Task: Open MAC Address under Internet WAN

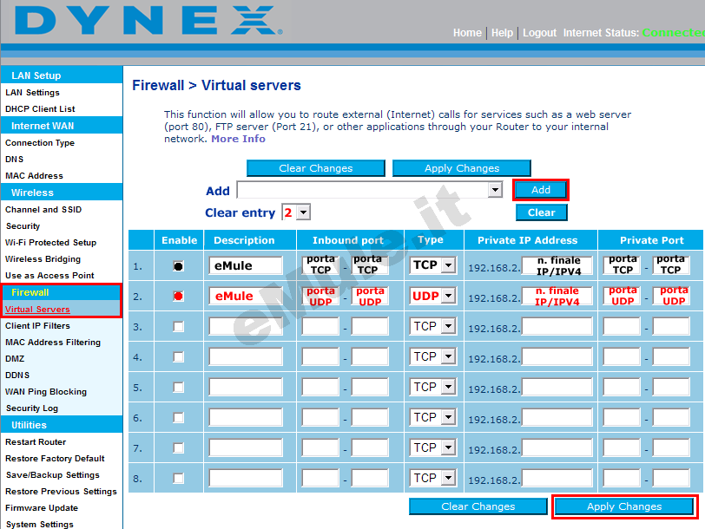Action: 34,176
